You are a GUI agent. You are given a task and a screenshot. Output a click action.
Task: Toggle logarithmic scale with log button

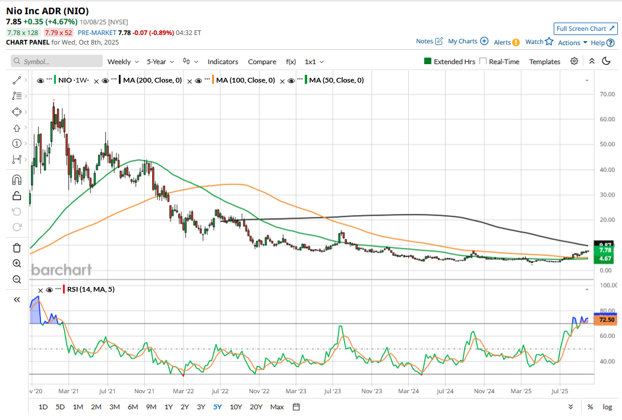coord(607,407)
